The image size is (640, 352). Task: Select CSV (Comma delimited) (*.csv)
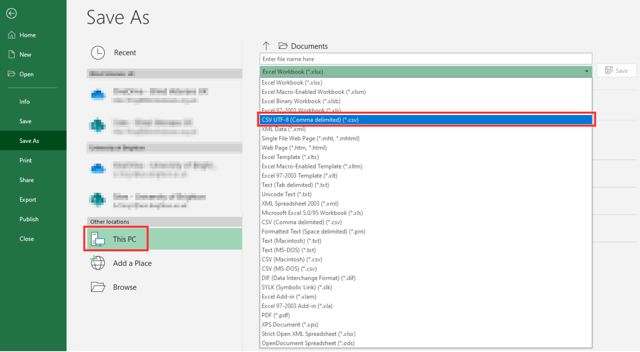pos(426,222)
